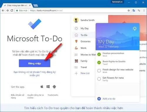Close the current browser tab
This screenshot has height=112, width=147.
click(x=30, y=5)
